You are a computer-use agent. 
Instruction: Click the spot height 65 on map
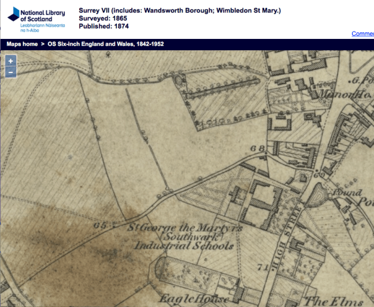(x=99, y=226)
